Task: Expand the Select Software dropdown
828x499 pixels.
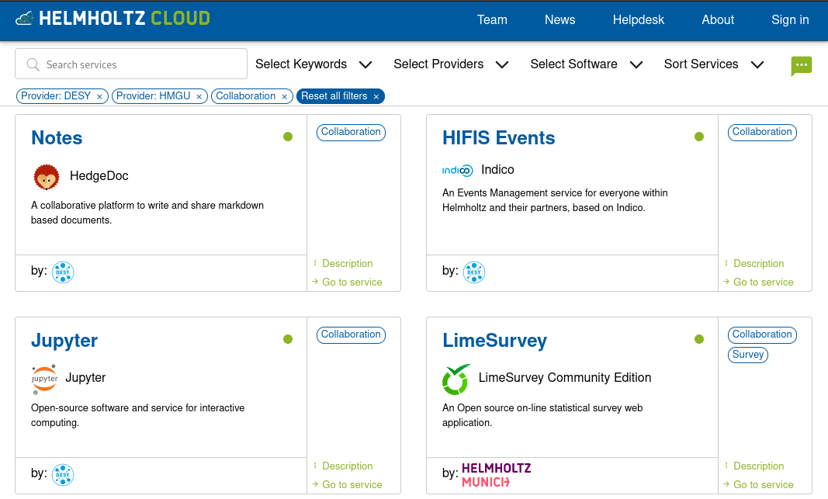Action: (x=586, y=64)
